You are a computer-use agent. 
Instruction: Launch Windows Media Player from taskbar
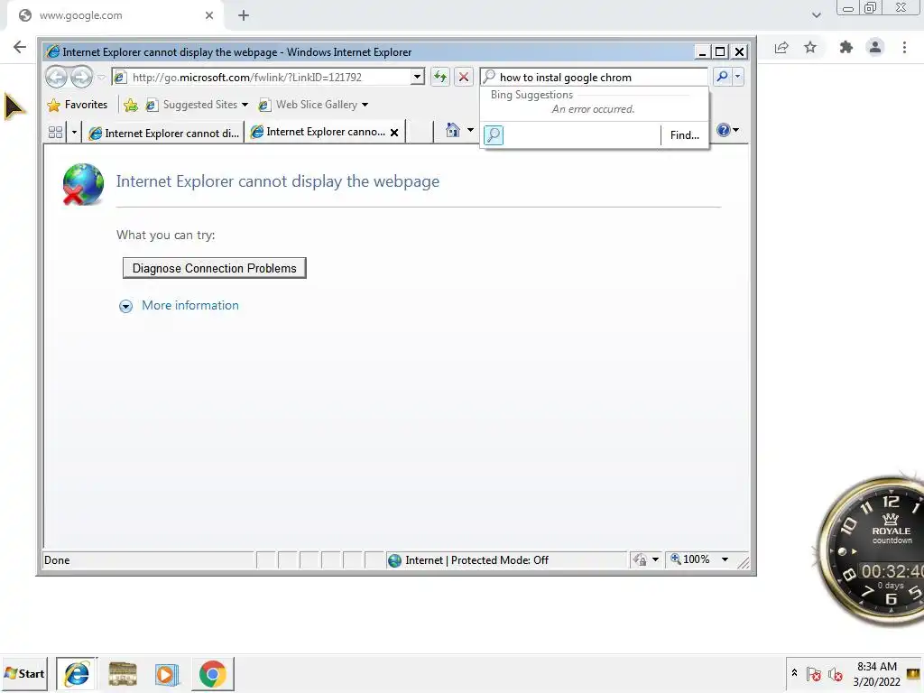pos(167,674)
